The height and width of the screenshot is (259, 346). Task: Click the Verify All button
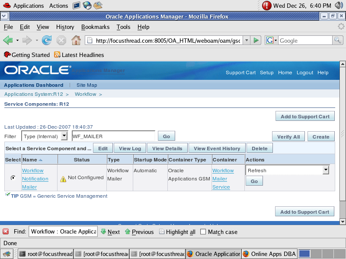[x=288, y=136]
